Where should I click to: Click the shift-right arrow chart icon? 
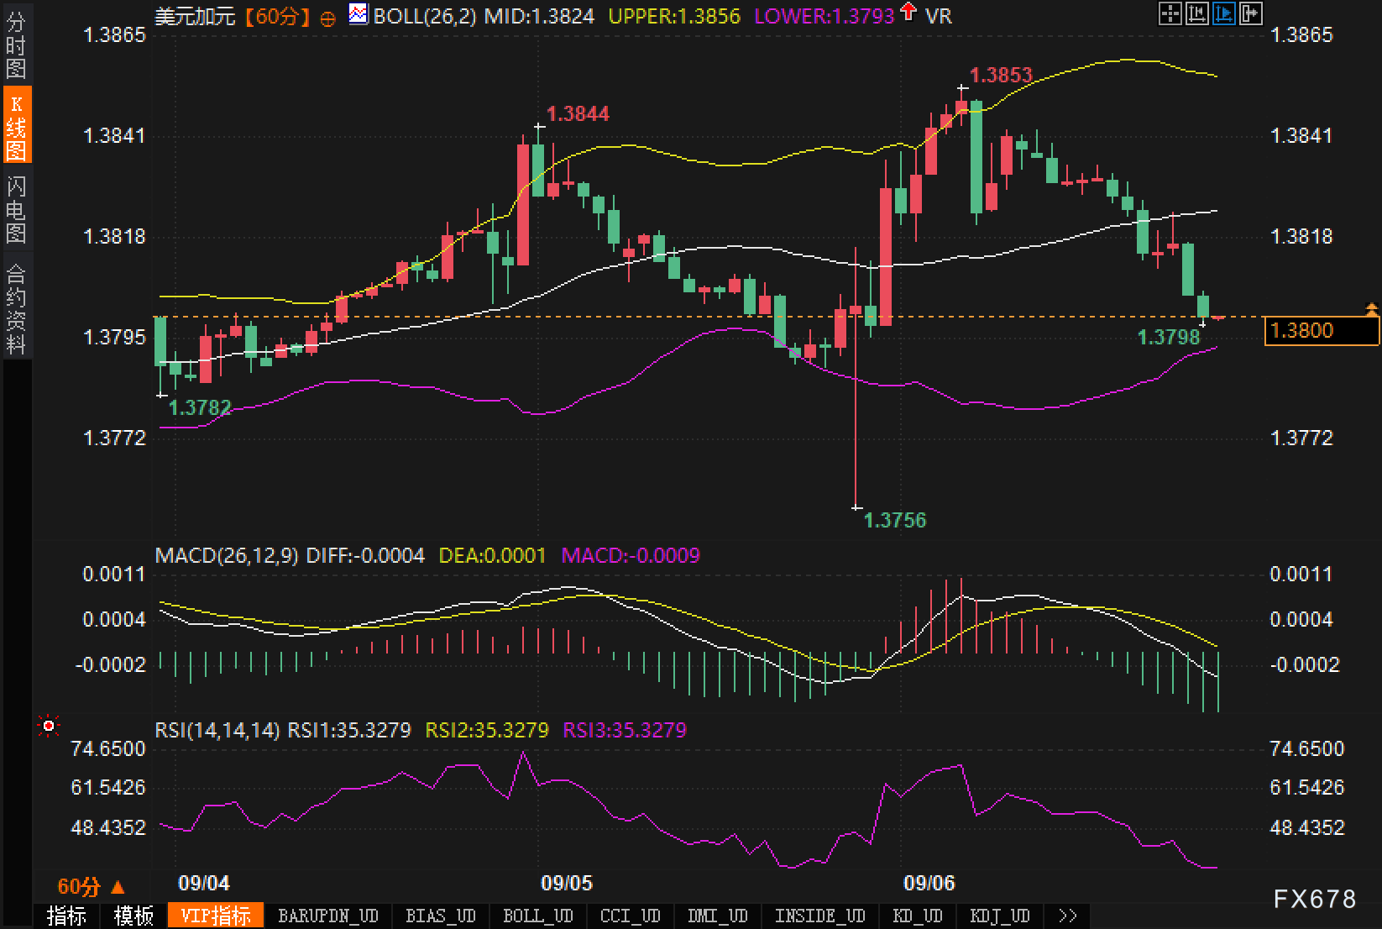[x=1250, y=13]
